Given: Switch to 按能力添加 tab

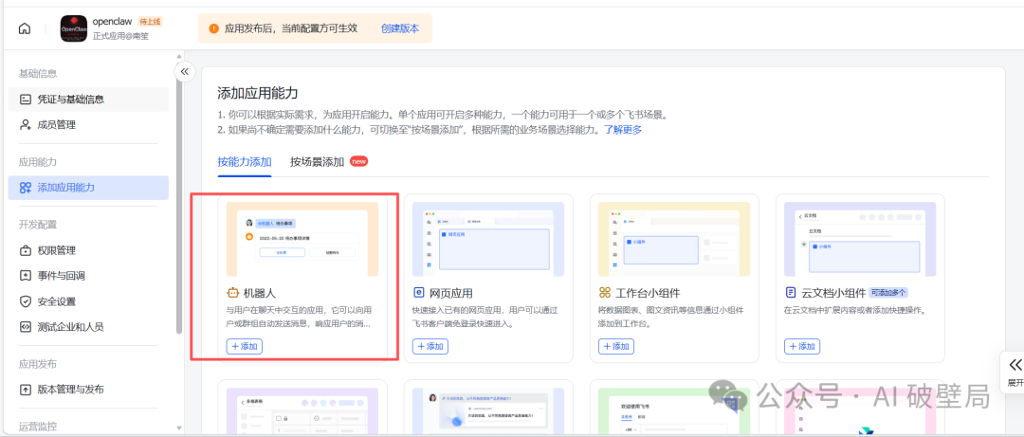Looking at the screenshot, I should coord(245,162).
